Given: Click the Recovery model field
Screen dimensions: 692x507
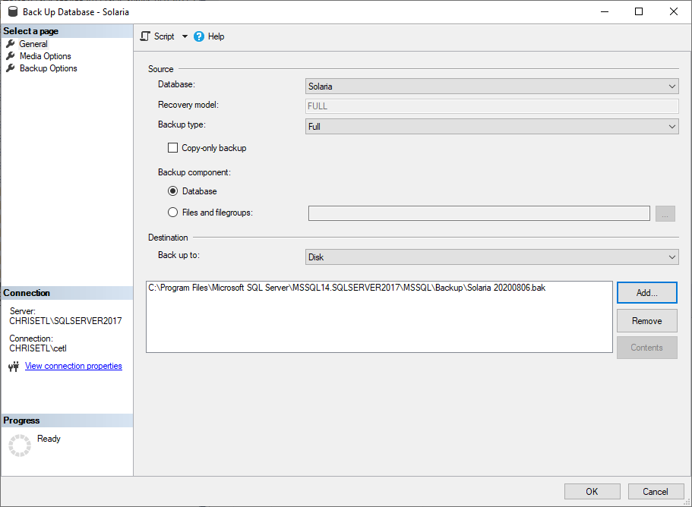Looking at the screenshot, I should click(491, 105).
